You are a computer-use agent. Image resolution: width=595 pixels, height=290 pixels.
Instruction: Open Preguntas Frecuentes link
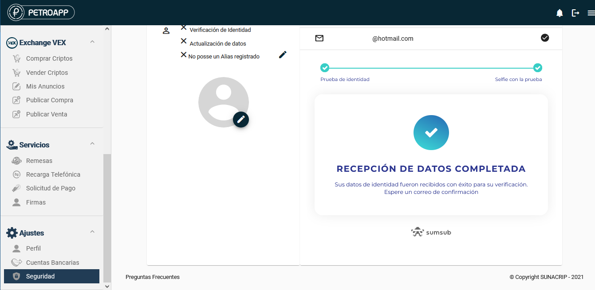[153, 277]
